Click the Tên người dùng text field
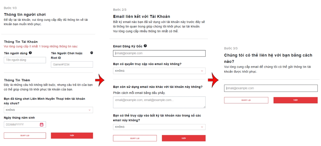Viewport: 321px width, 146px height. (25, 60)
